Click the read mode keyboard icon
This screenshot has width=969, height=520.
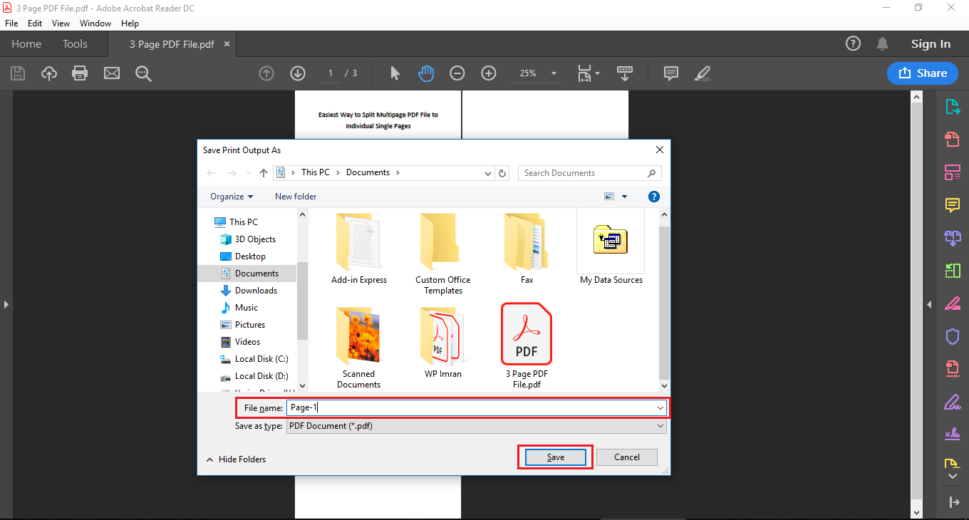pyautogui.click(x=625, y=73)
